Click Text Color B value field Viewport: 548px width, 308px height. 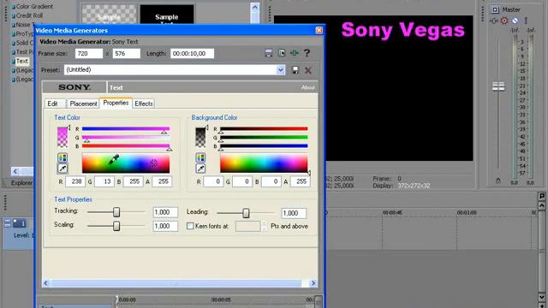point(134,181)
